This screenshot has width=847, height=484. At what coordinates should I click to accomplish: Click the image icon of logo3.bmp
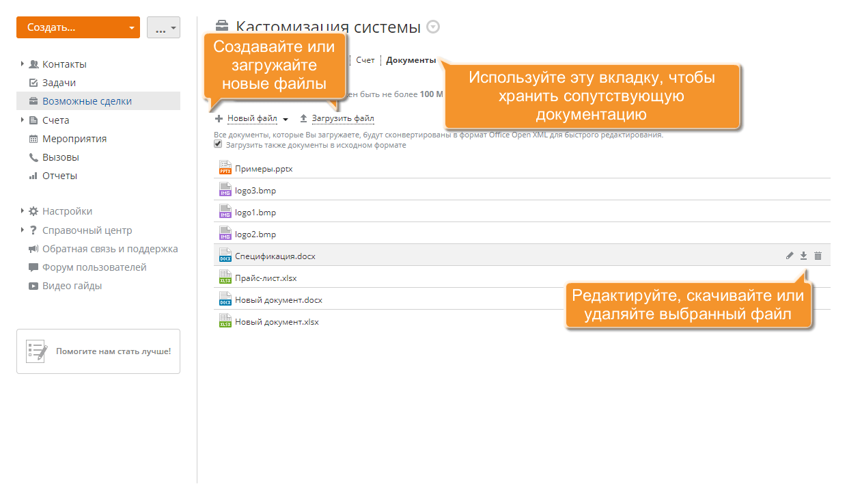[x=225, y=189]
